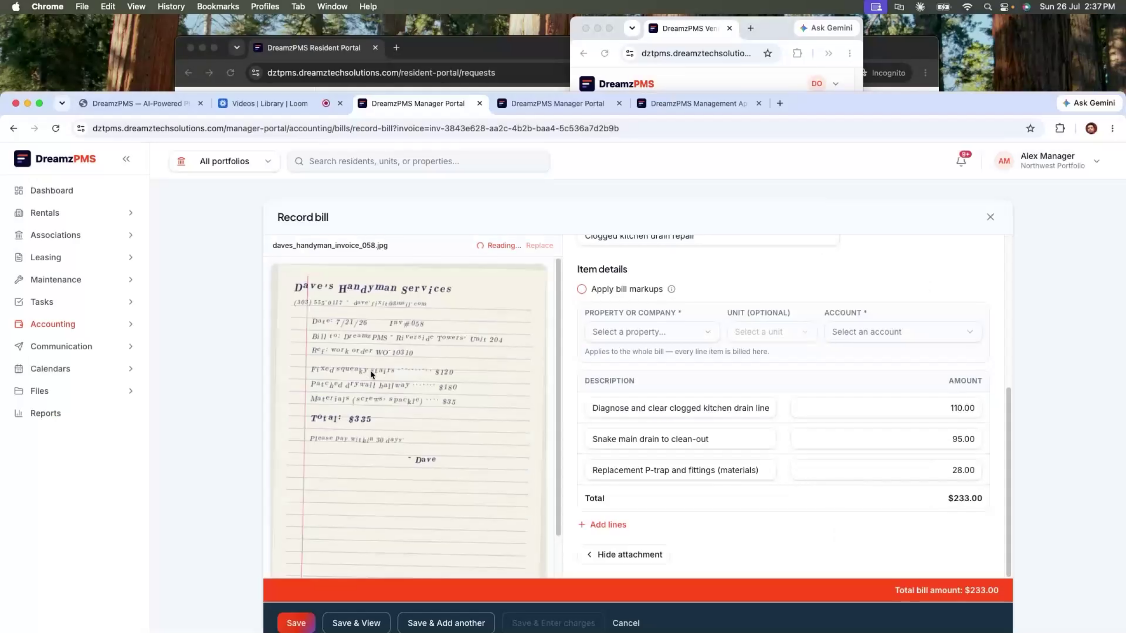The height and width of the screenshot is (633, 1126).
Task: Expand the Maintenance submenu chevron
Action: (x=131, y=279)
